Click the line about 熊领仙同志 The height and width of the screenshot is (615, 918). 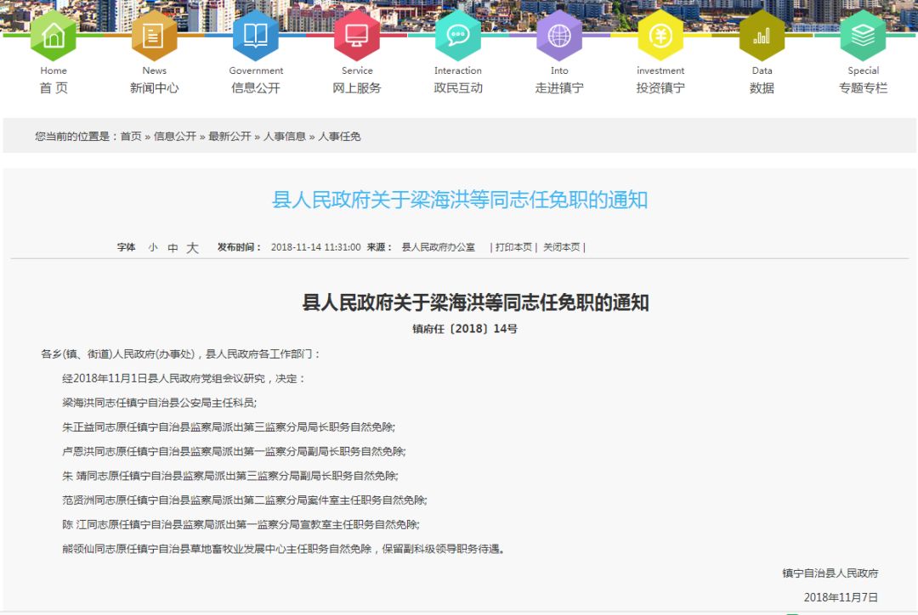click(284, 549)
